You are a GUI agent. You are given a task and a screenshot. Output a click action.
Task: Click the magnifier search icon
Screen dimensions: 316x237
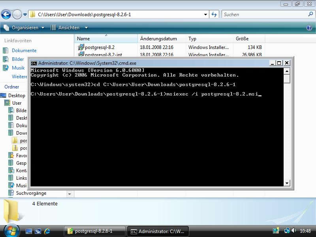point(310,14)
